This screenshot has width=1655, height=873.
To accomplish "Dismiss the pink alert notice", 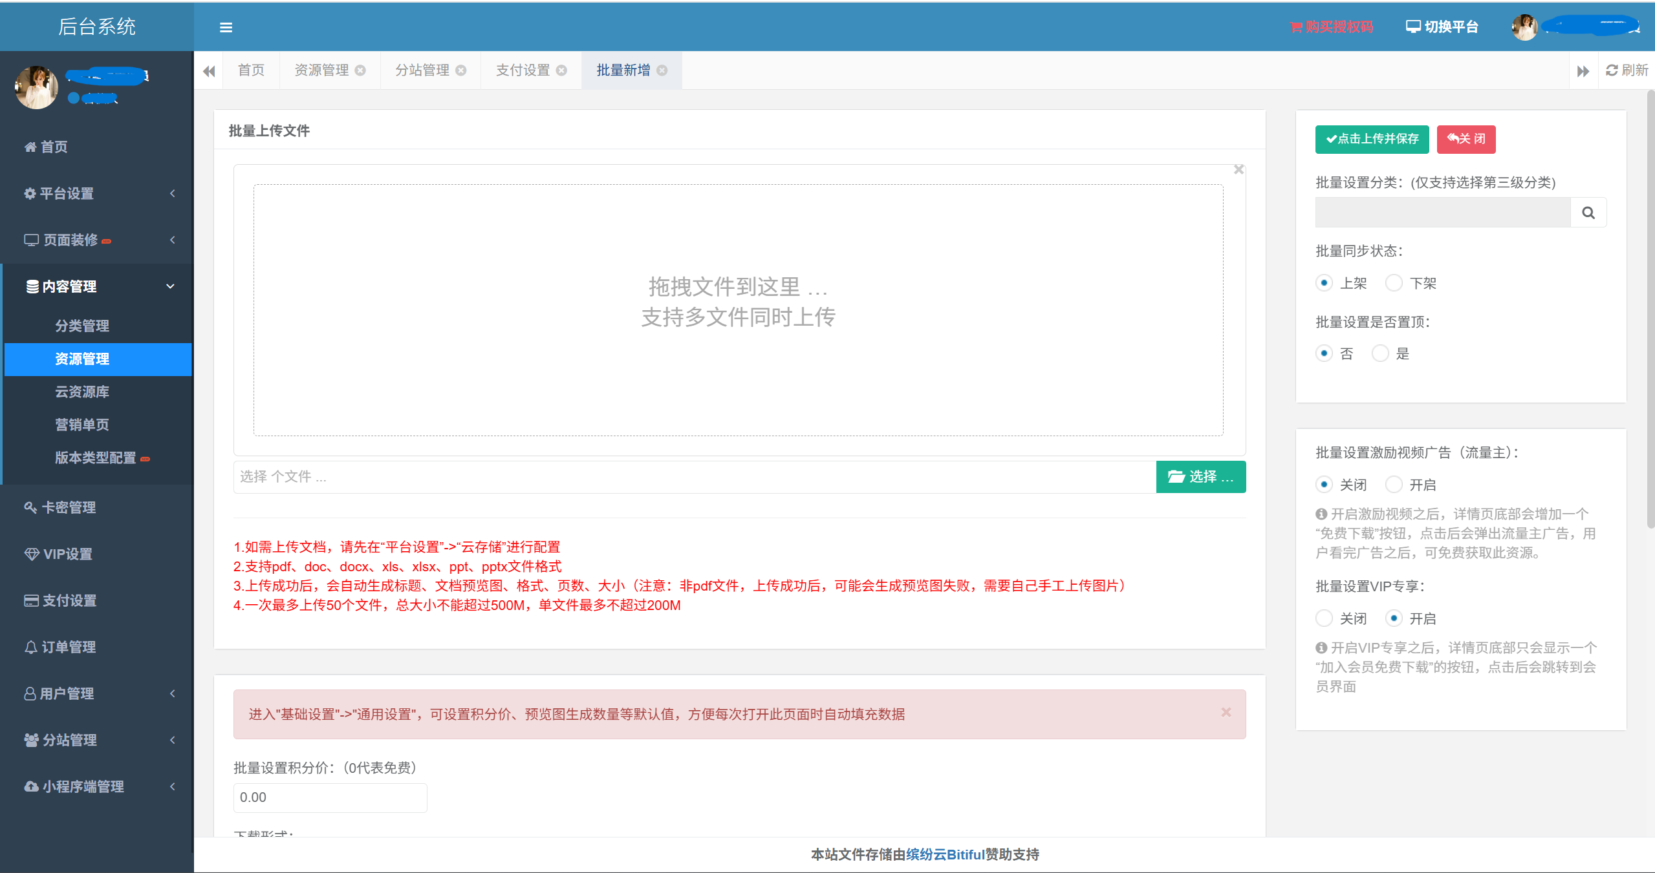I will click(1226, 712).
